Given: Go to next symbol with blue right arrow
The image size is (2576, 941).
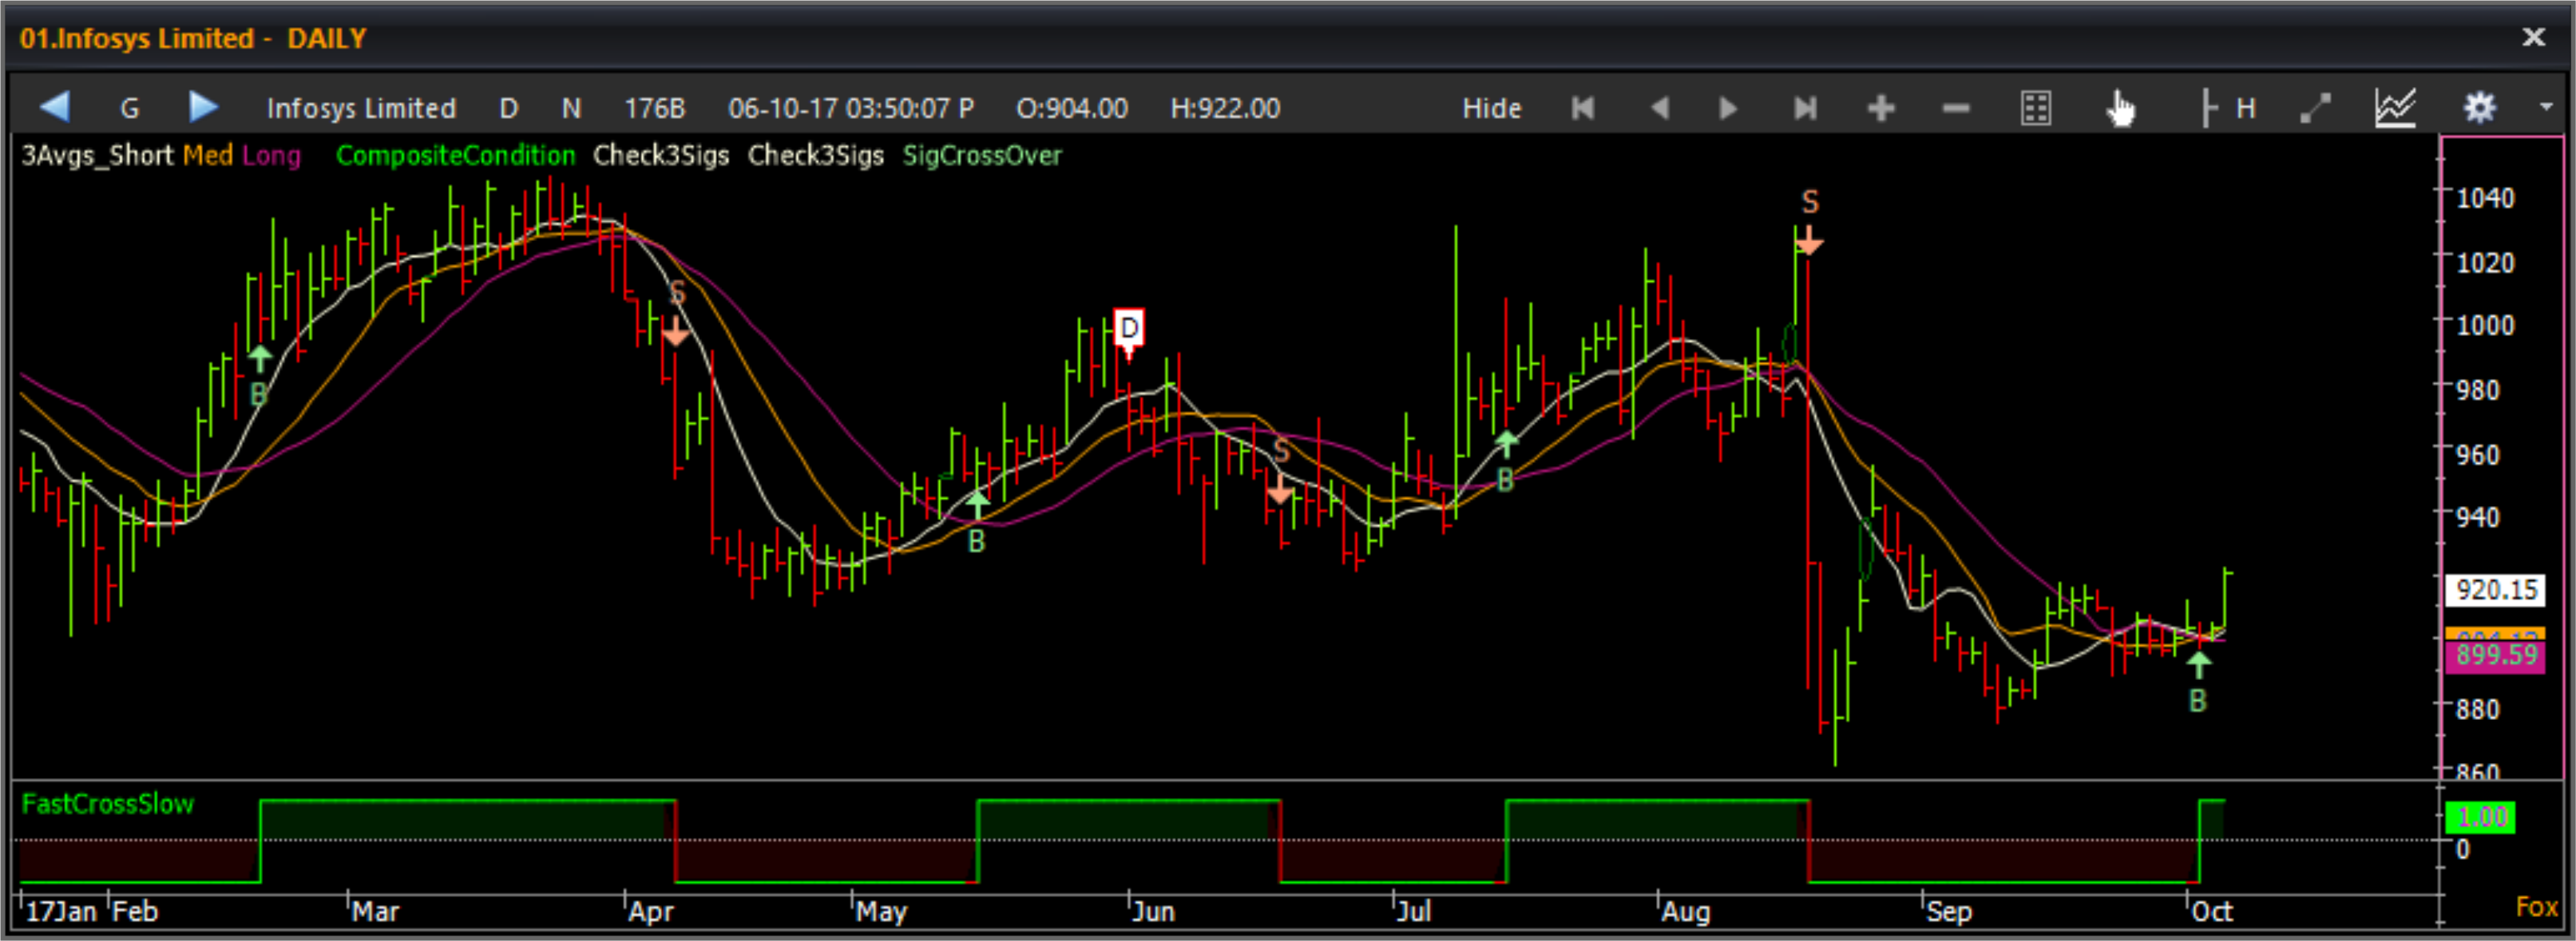Looking at the screenshot, I should 203,107.
